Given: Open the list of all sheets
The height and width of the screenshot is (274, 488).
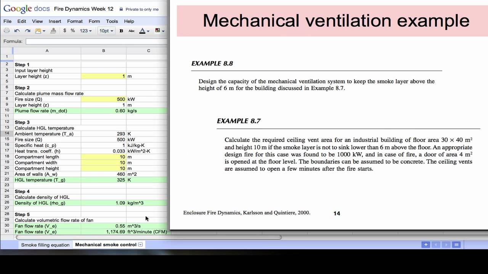Looking at the screenshot, I should 456,245.
